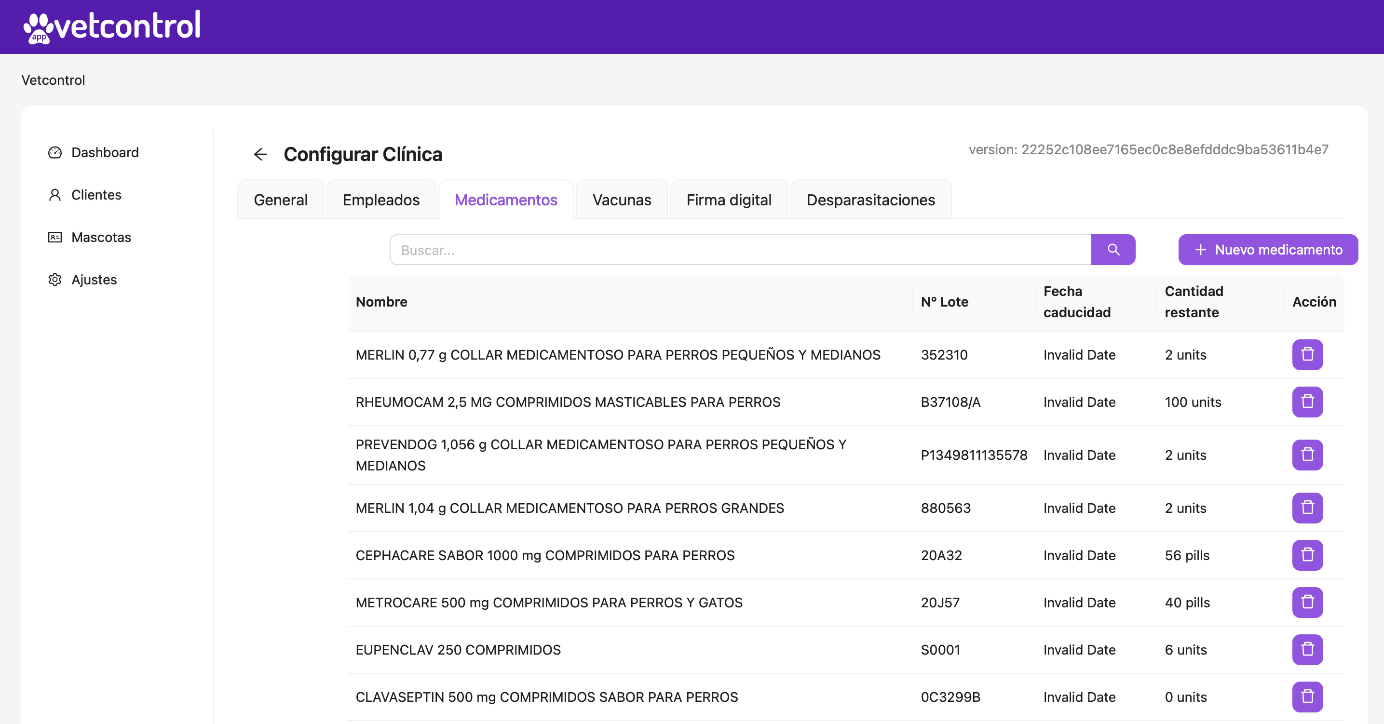Click the 0 units quantity
This screenshot has height=724, width=1384.
[x=1186, y=697]
